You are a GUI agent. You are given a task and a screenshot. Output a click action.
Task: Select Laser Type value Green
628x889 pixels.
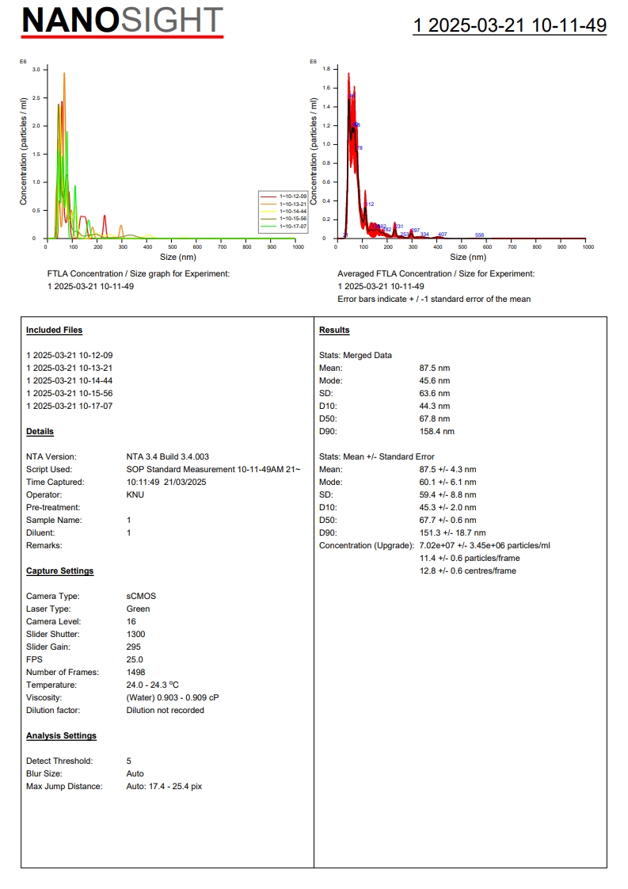coord(139,609)
